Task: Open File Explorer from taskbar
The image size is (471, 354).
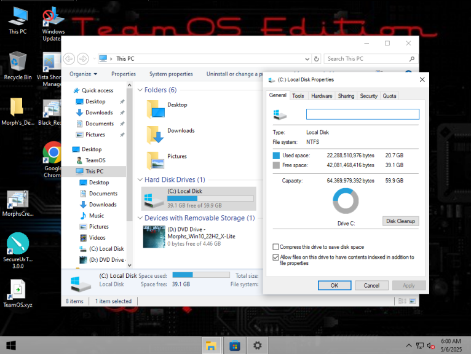Action: 211,345
